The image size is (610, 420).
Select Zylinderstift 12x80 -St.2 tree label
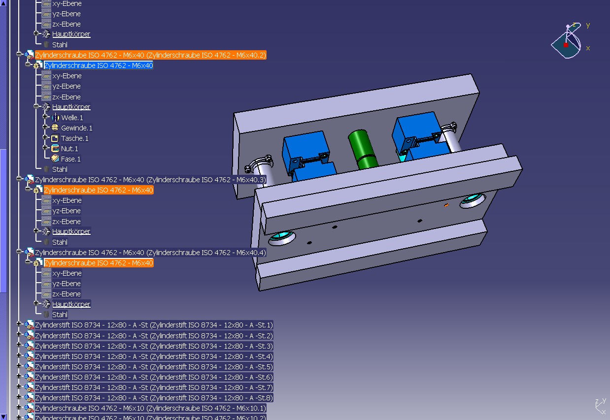tap(154, 336)
